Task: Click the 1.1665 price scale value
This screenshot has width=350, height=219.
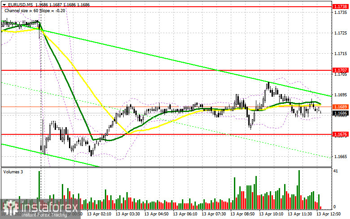Action: [x=341, y=157]
